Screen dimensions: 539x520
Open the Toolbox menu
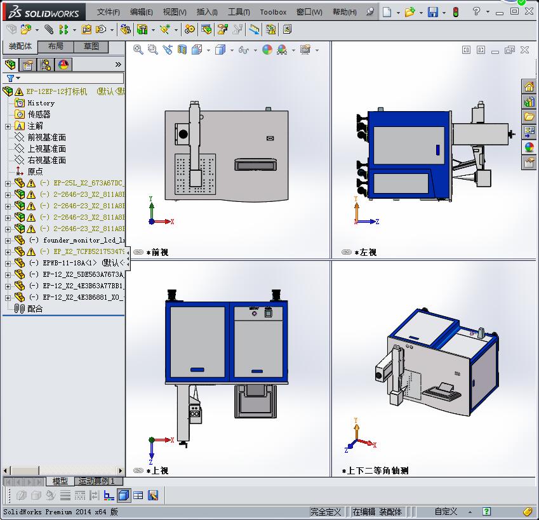click(273, 12)
